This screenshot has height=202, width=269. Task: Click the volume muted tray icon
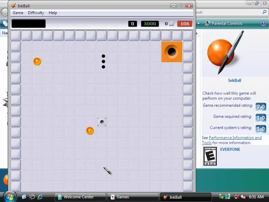(x=243, y=197)
